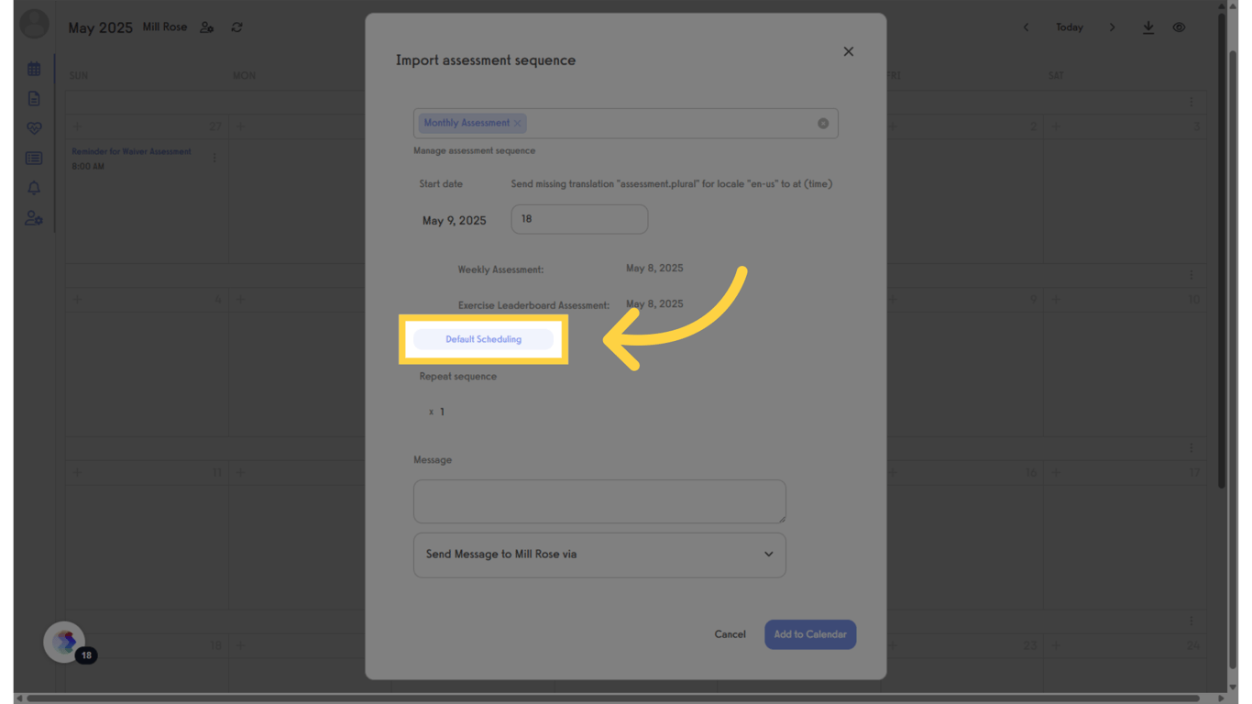This screenshot has width=1252, height=704.
Task: Open the Send Message to Mill Rose dropdown
Action: click(599, 555)
